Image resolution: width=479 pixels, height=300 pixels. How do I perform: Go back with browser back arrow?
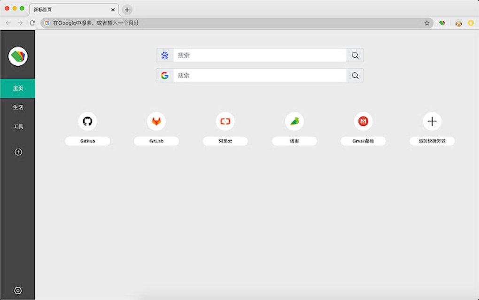8,23
